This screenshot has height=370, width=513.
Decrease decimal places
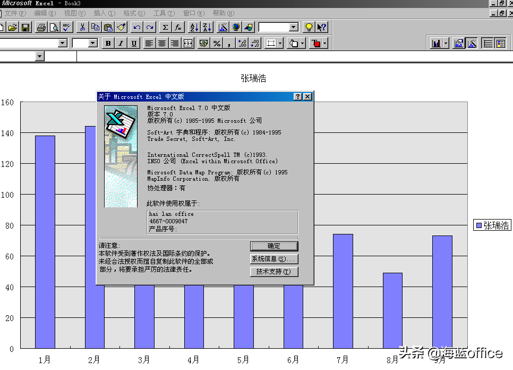click(255, 43)
